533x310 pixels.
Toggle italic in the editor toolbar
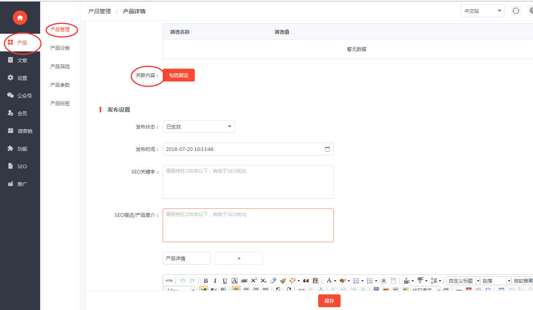[x=215, y=281]
